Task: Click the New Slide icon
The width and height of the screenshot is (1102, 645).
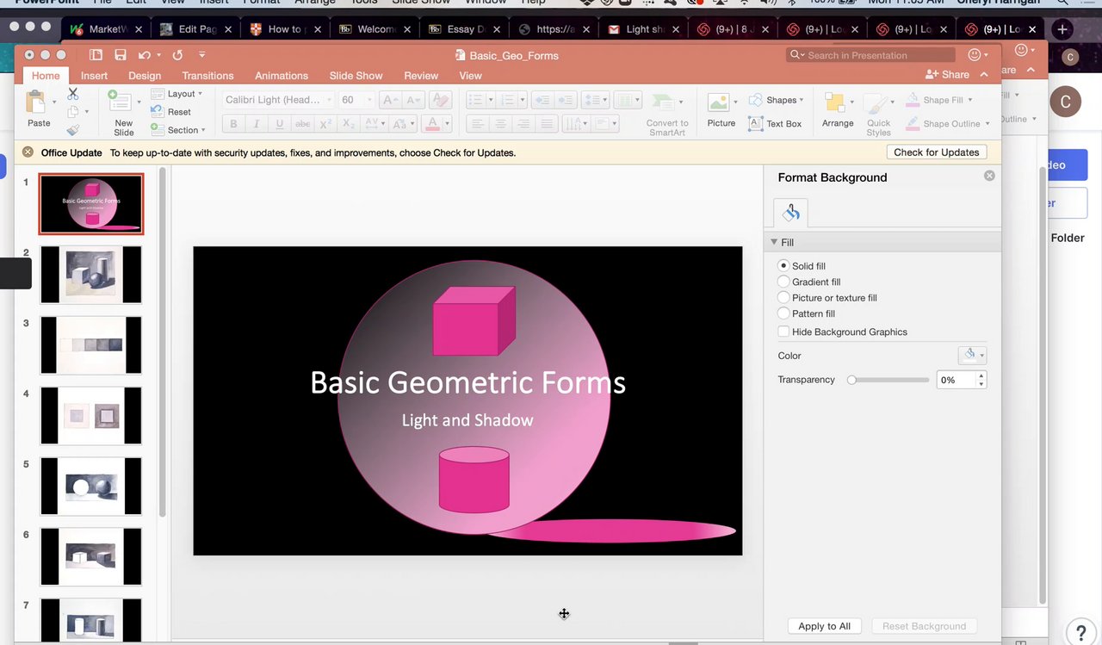Action: (121, 103)
